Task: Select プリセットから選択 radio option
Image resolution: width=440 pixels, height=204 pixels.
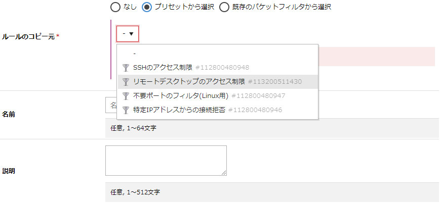Action: pyautogui.click(x=147, y=7)
